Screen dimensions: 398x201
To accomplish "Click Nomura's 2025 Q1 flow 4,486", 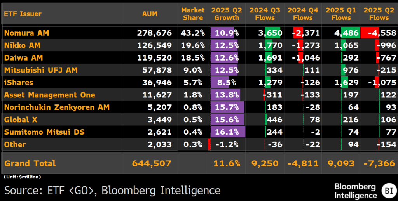I will click(x=347, y=33).
